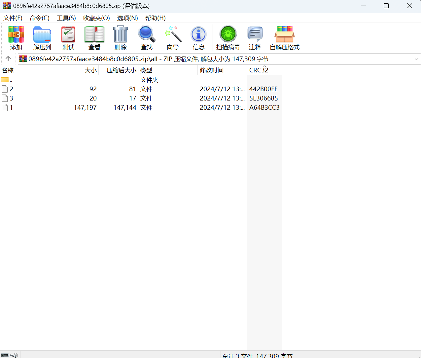Select CRC32 value 442B00EE

point(263,89)
